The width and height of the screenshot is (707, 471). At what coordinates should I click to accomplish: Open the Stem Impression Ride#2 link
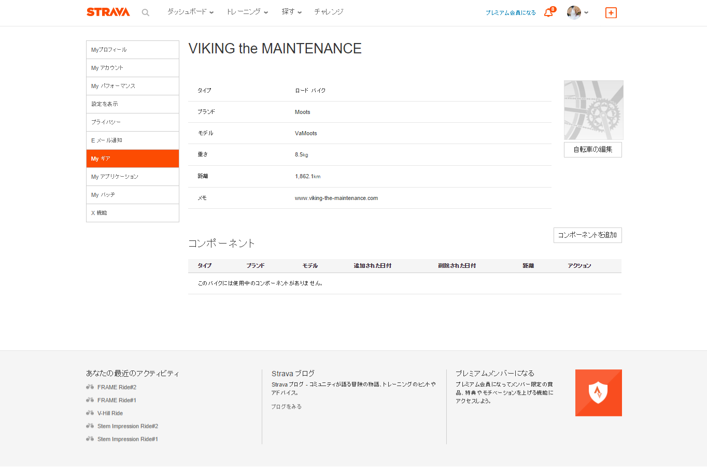(128, 426)
